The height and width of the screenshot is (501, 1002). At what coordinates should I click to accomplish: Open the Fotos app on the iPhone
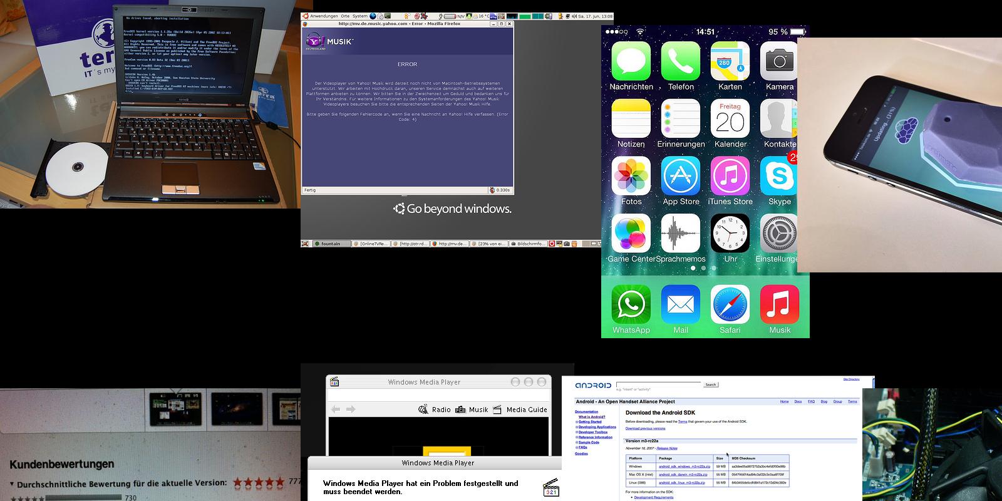click(x=631, y=176)
